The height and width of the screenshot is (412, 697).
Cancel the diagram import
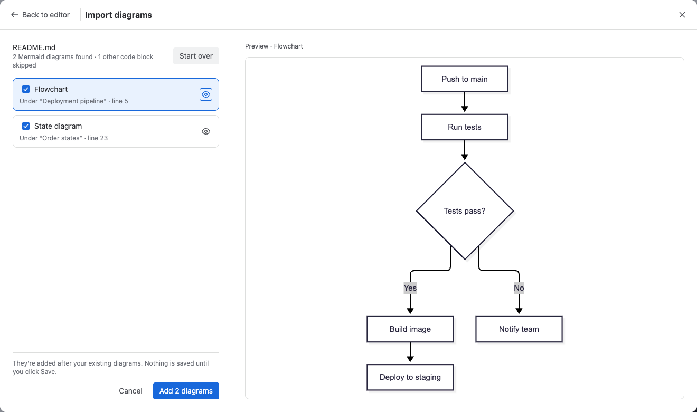coord(130,391)
